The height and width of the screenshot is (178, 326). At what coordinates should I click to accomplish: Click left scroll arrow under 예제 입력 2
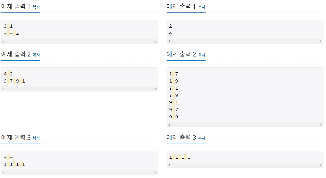click(x=4, y=89)
